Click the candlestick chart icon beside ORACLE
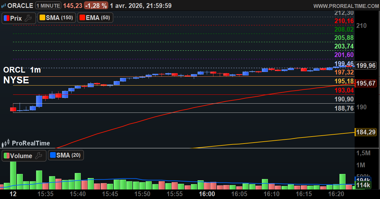Viewport: 380px width, 199px height. [x=3, y=5]
